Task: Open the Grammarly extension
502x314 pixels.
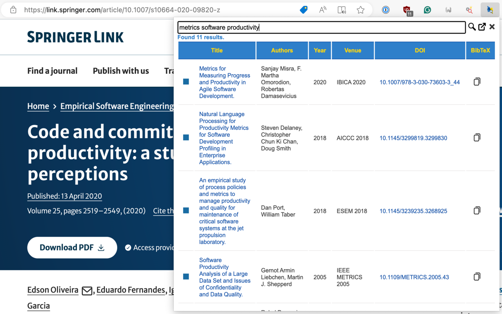Action: [x=427, y=10]
